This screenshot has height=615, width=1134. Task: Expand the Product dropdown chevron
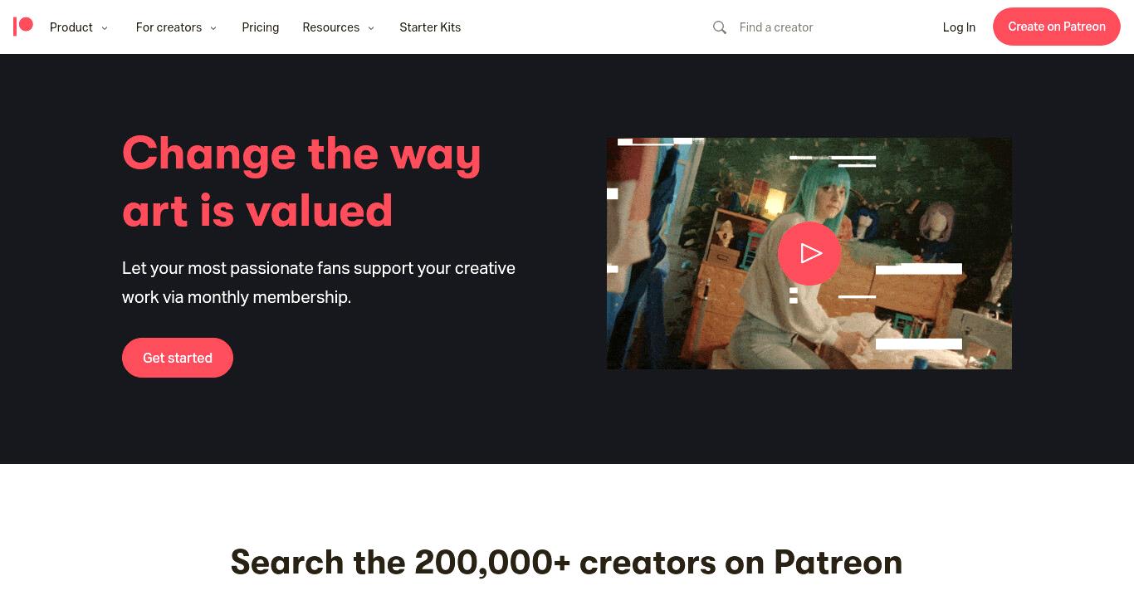coord(105,27)
